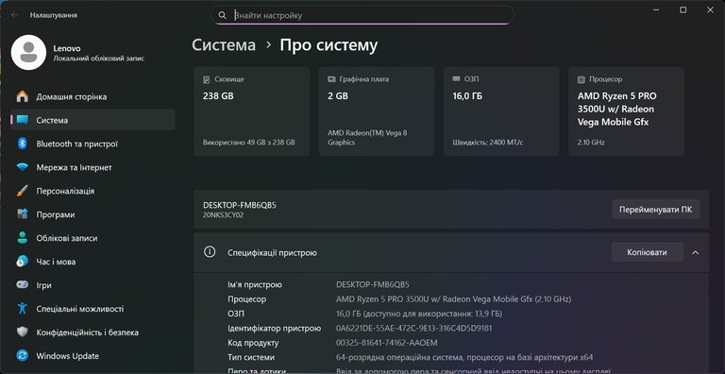Viewport: 725px width, 374px height.
Task: Click the Сховище storage card icon
Action: [x=206, y=79]
